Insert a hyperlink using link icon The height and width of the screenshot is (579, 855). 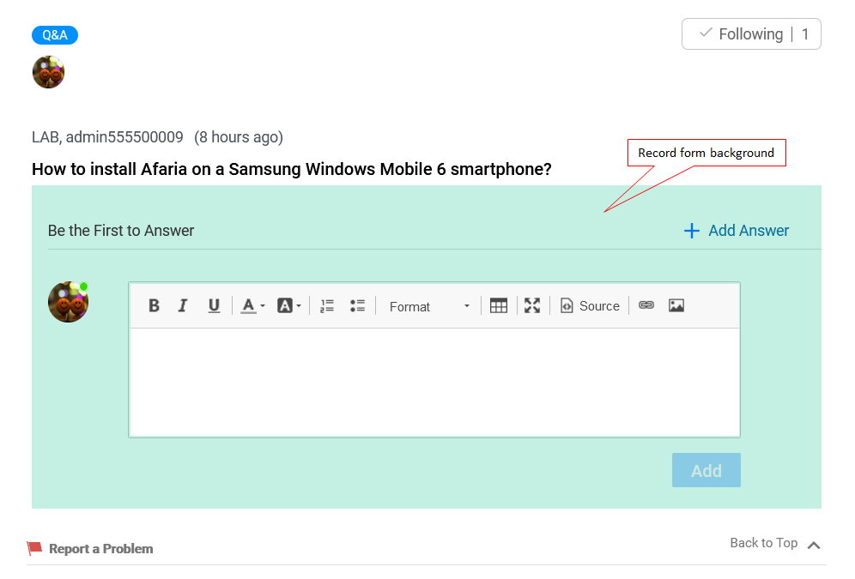click(646, 305)
